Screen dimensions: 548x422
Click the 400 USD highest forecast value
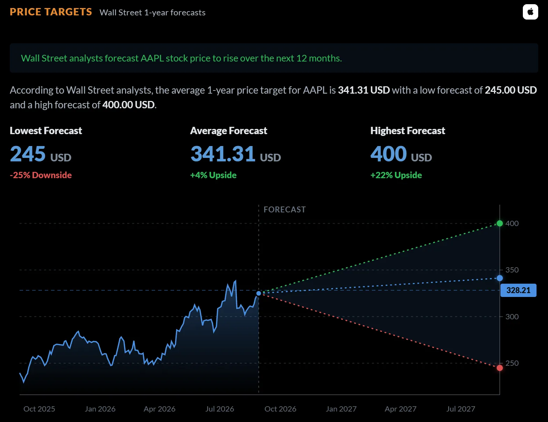[401, 154]
